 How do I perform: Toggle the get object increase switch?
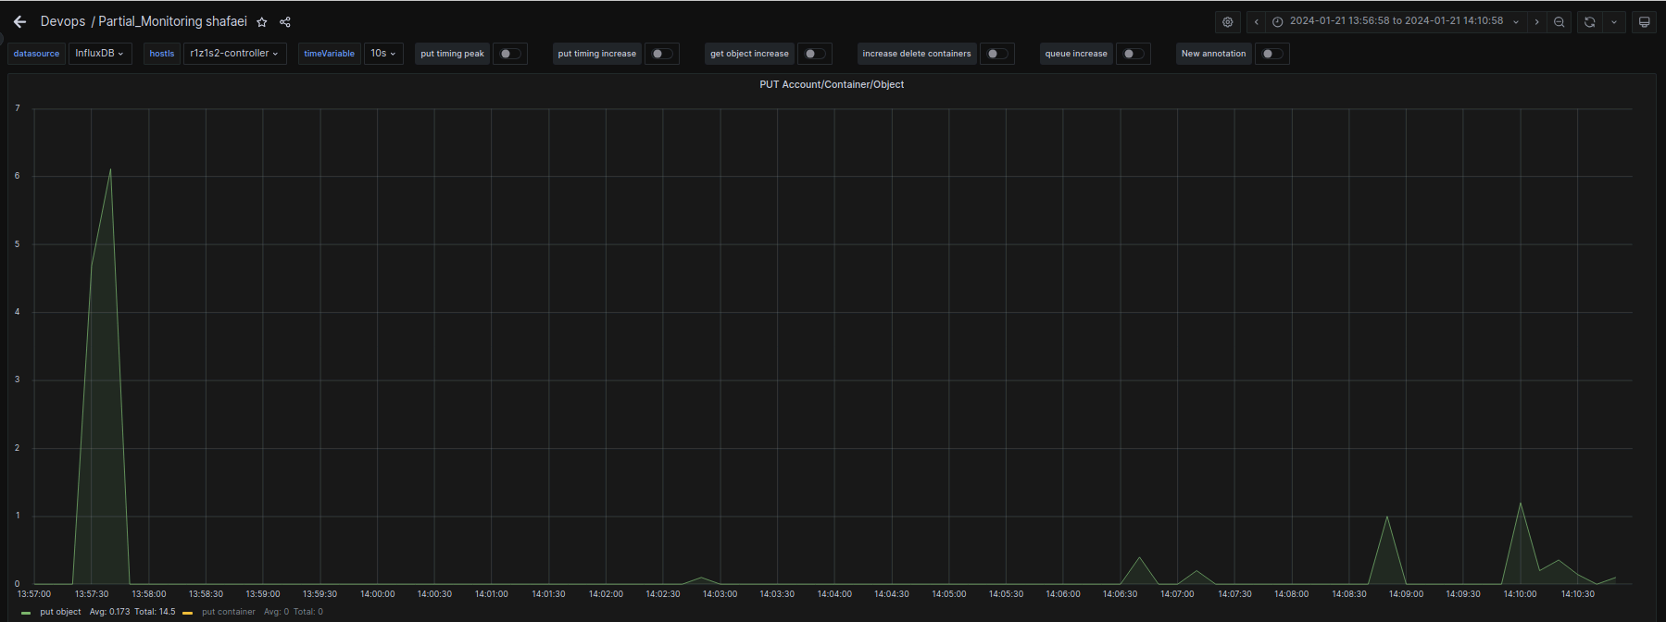tap(814, 54)
